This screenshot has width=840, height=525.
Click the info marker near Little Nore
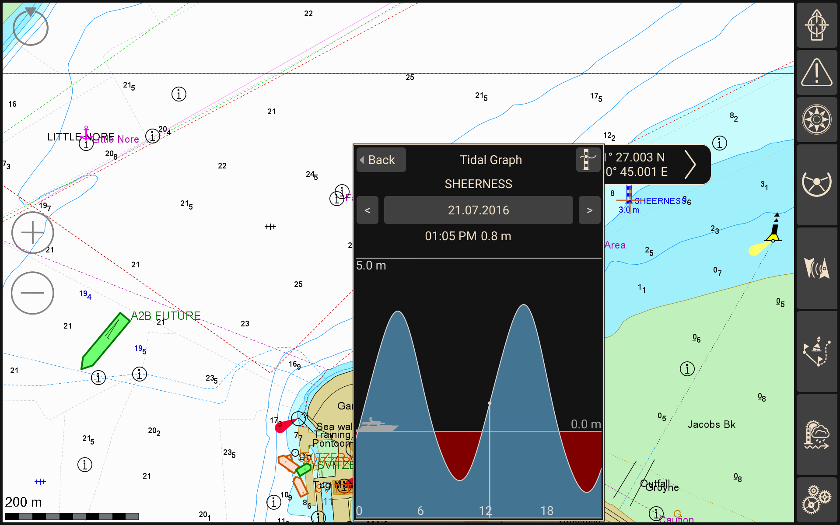coord(86,143)
